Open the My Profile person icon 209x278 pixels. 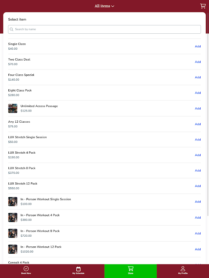(183, 269)
